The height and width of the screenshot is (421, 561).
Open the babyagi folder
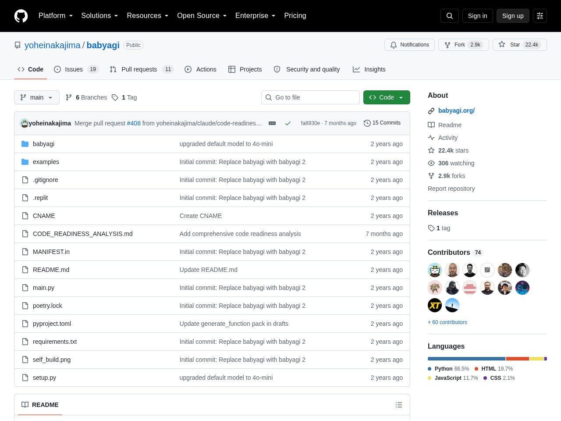(x=43, y=144)
